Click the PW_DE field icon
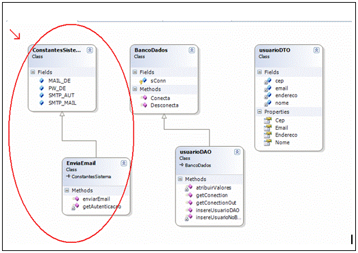Viewport: 358px width, 253px height. click(42, 88)
